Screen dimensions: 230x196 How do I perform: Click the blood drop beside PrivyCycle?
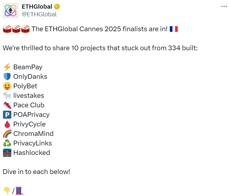click(7, 124)
